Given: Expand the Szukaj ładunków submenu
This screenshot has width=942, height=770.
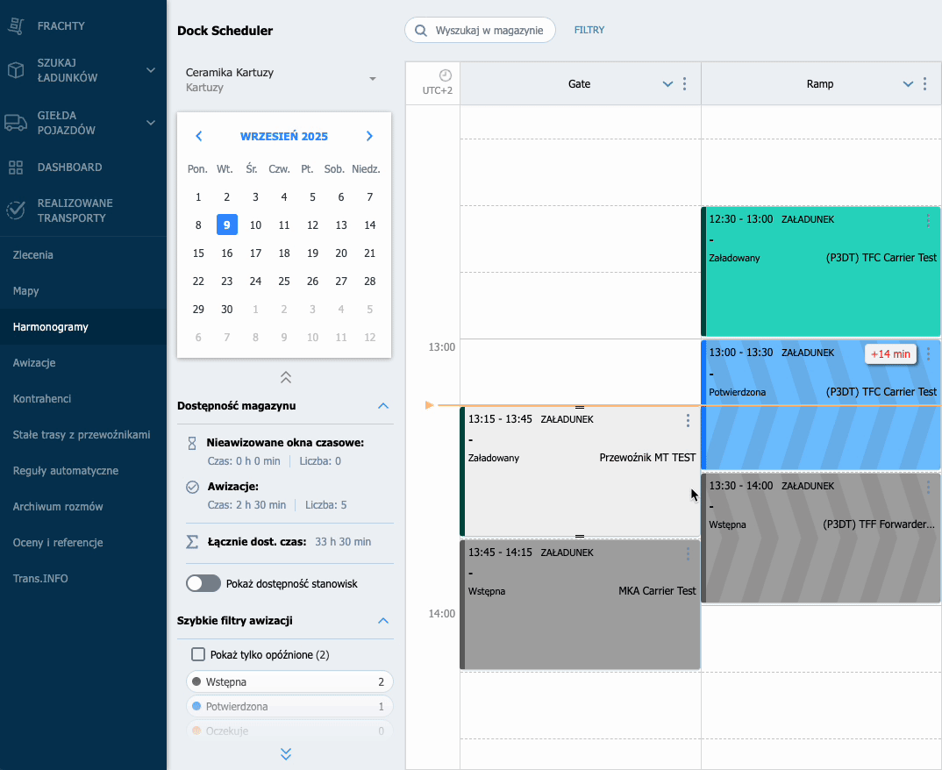Looking at the screenshot, I should pyautogui.click(x=151, y=70).
